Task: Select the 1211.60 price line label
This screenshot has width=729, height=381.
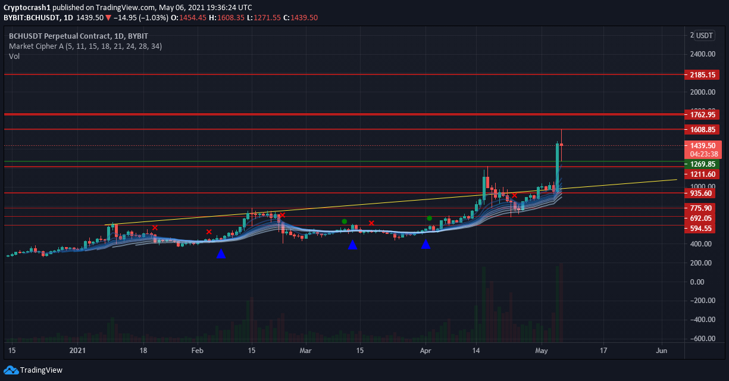Action: (703, 174)
